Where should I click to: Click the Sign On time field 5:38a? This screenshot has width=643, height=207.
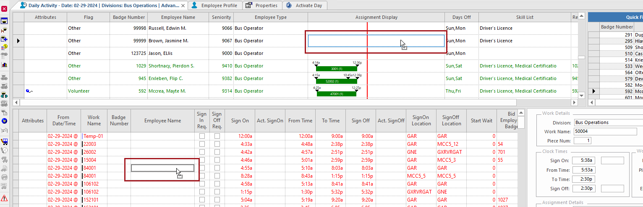point(584,160)
